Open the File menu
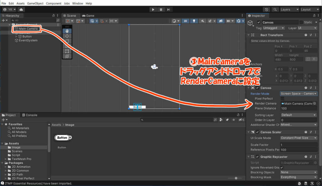Viewport: 322px width, 186px height. click(4, 3)
